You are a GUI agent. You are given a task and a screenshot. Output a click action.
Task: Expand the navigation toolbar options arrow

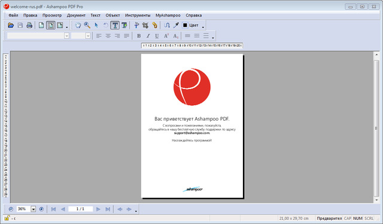(136, 211)
